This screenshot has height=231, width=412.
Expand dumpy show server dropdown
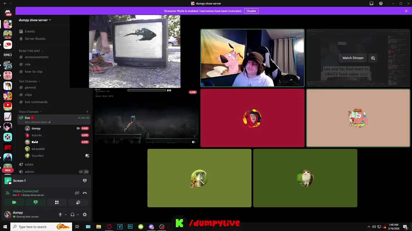coord(35,20)
